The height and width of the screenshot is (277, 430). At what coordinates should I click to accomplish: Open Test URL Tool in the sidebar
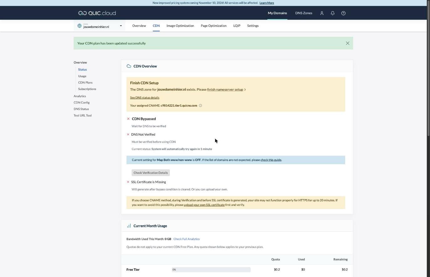click(82, 115)
